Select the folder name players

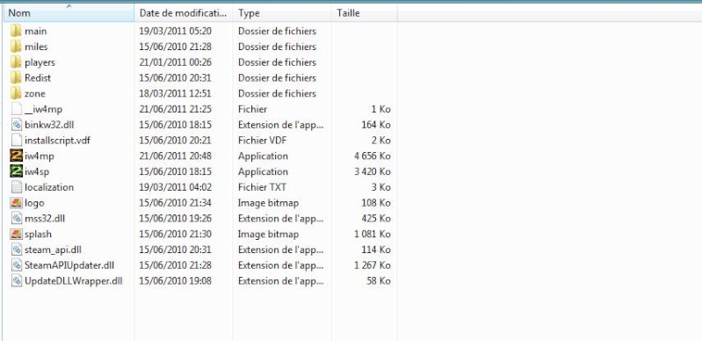click(x=40, y=62)
